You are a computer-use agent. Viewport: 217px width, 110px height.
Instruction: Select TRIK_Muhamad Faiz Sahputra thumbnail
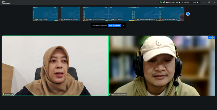[96, 14]
